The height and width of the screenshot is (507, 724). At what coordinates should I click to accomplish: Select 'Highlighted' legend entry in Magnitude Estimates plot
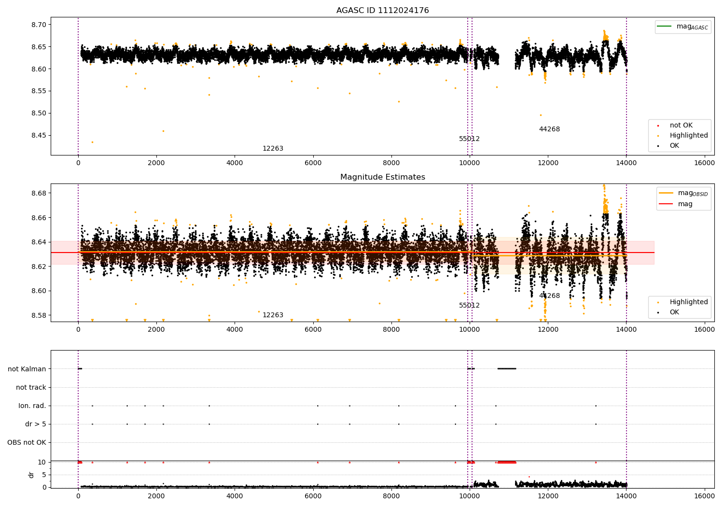[689, 302]
